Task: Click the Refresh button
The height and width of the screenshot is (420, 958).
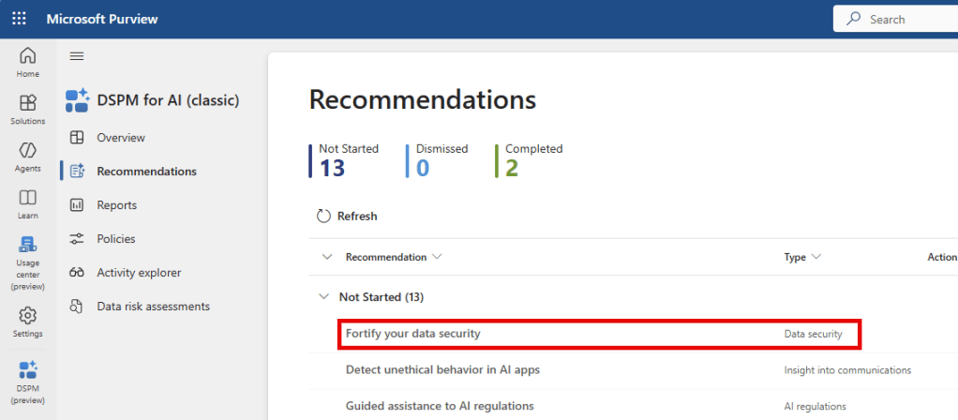Action: (x=348, y=217)
